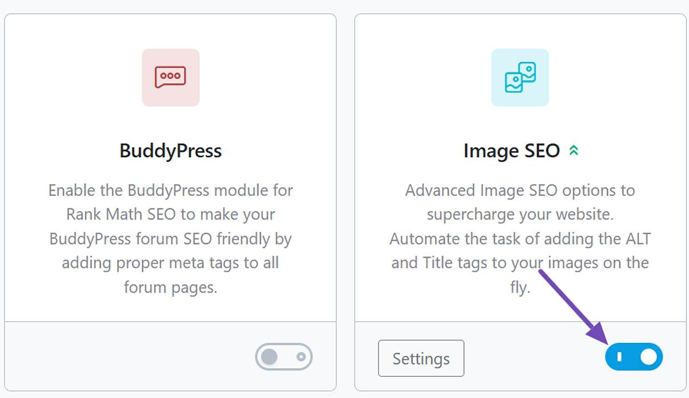Click the Image SEO pictures icon

coord(520,78)
